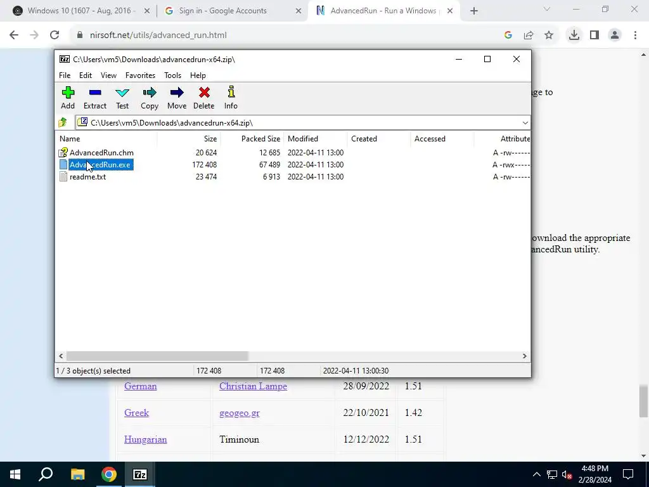The image size is (649, 487).
Task: Click the webpage vertical scrollbar thumb
Action: point(643,401)
